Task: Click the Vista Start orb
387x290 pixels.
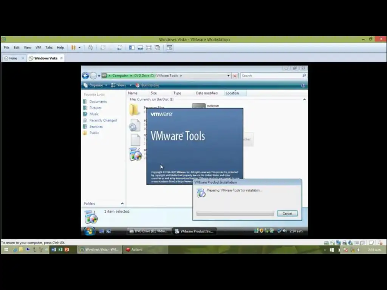Action: click(89, 231)
